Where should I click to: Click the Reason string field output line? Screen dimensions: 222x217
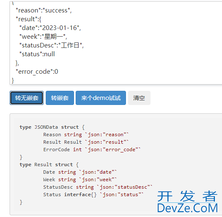click(86, 135)
